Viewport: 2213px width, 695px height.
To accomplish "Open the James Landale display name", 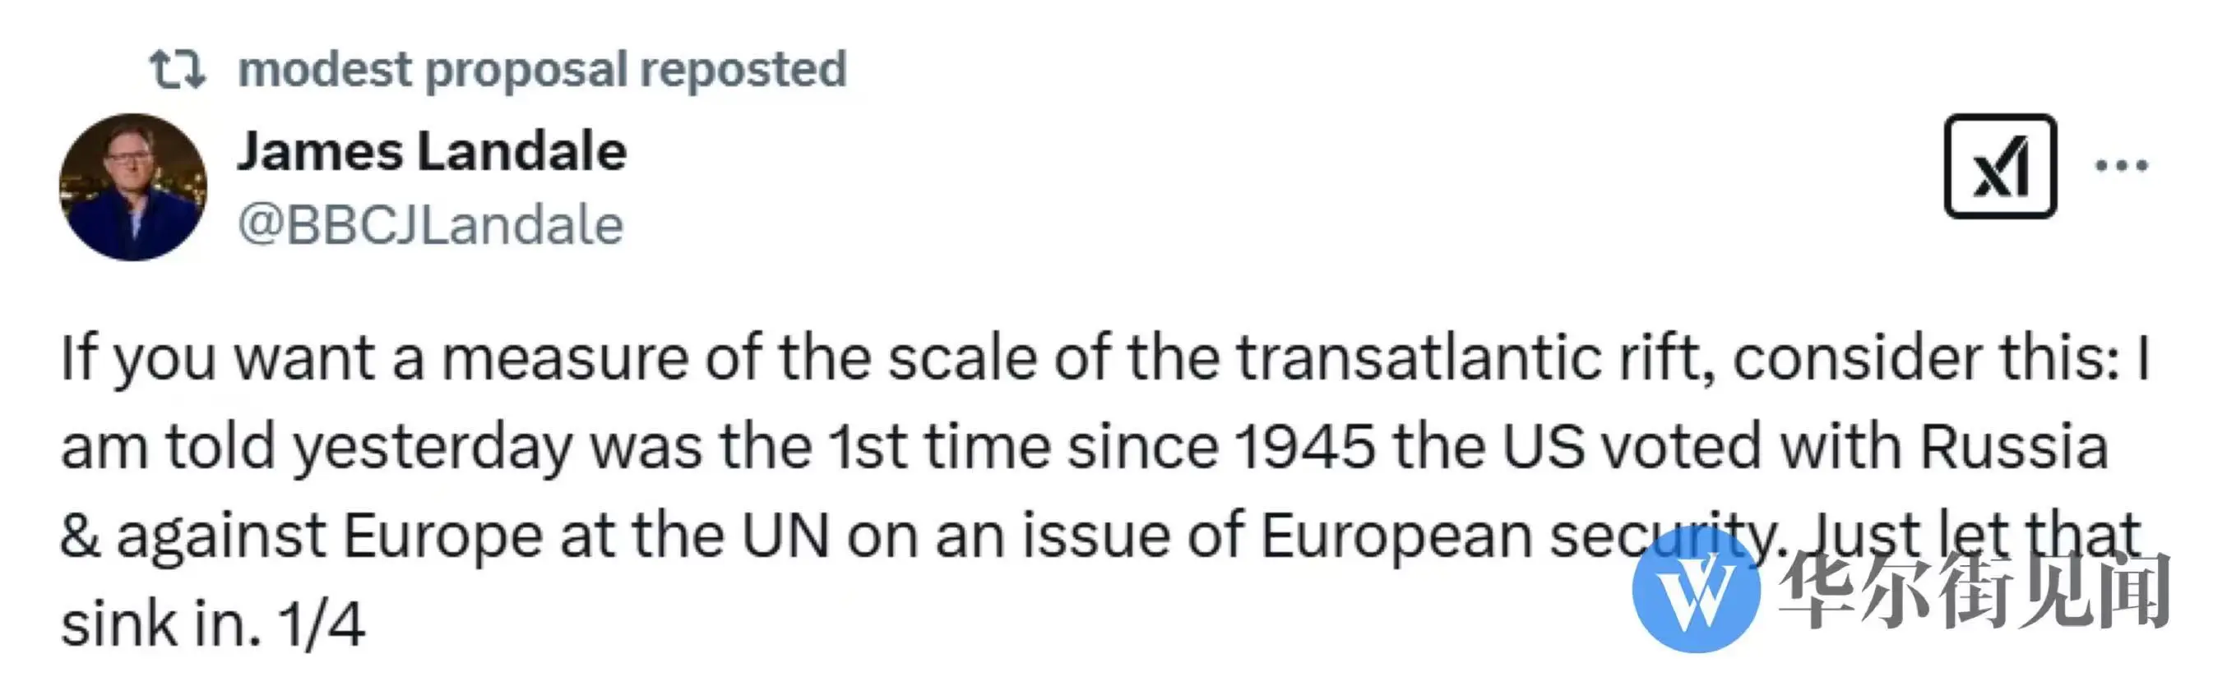I will [432, 152].
